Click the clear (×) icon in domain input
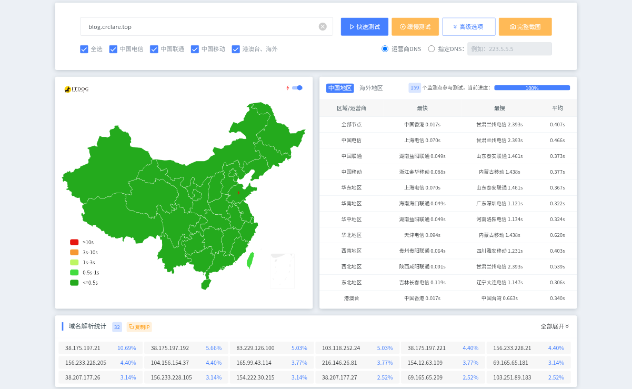The height and width of the screenshot is (389, 632). click(322, 26)
